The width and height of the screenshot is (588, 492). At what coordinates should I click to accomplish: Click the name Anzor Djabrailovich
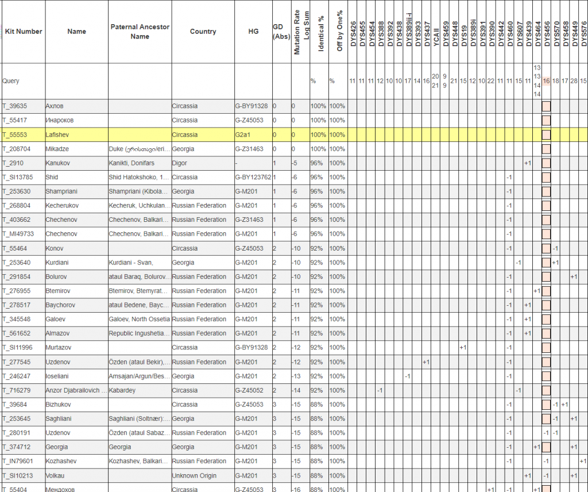[76, 391]
